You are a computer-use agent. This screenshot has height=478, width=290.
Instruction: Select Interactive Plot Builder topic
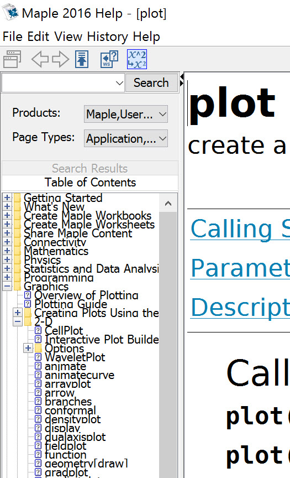point(102,339)
